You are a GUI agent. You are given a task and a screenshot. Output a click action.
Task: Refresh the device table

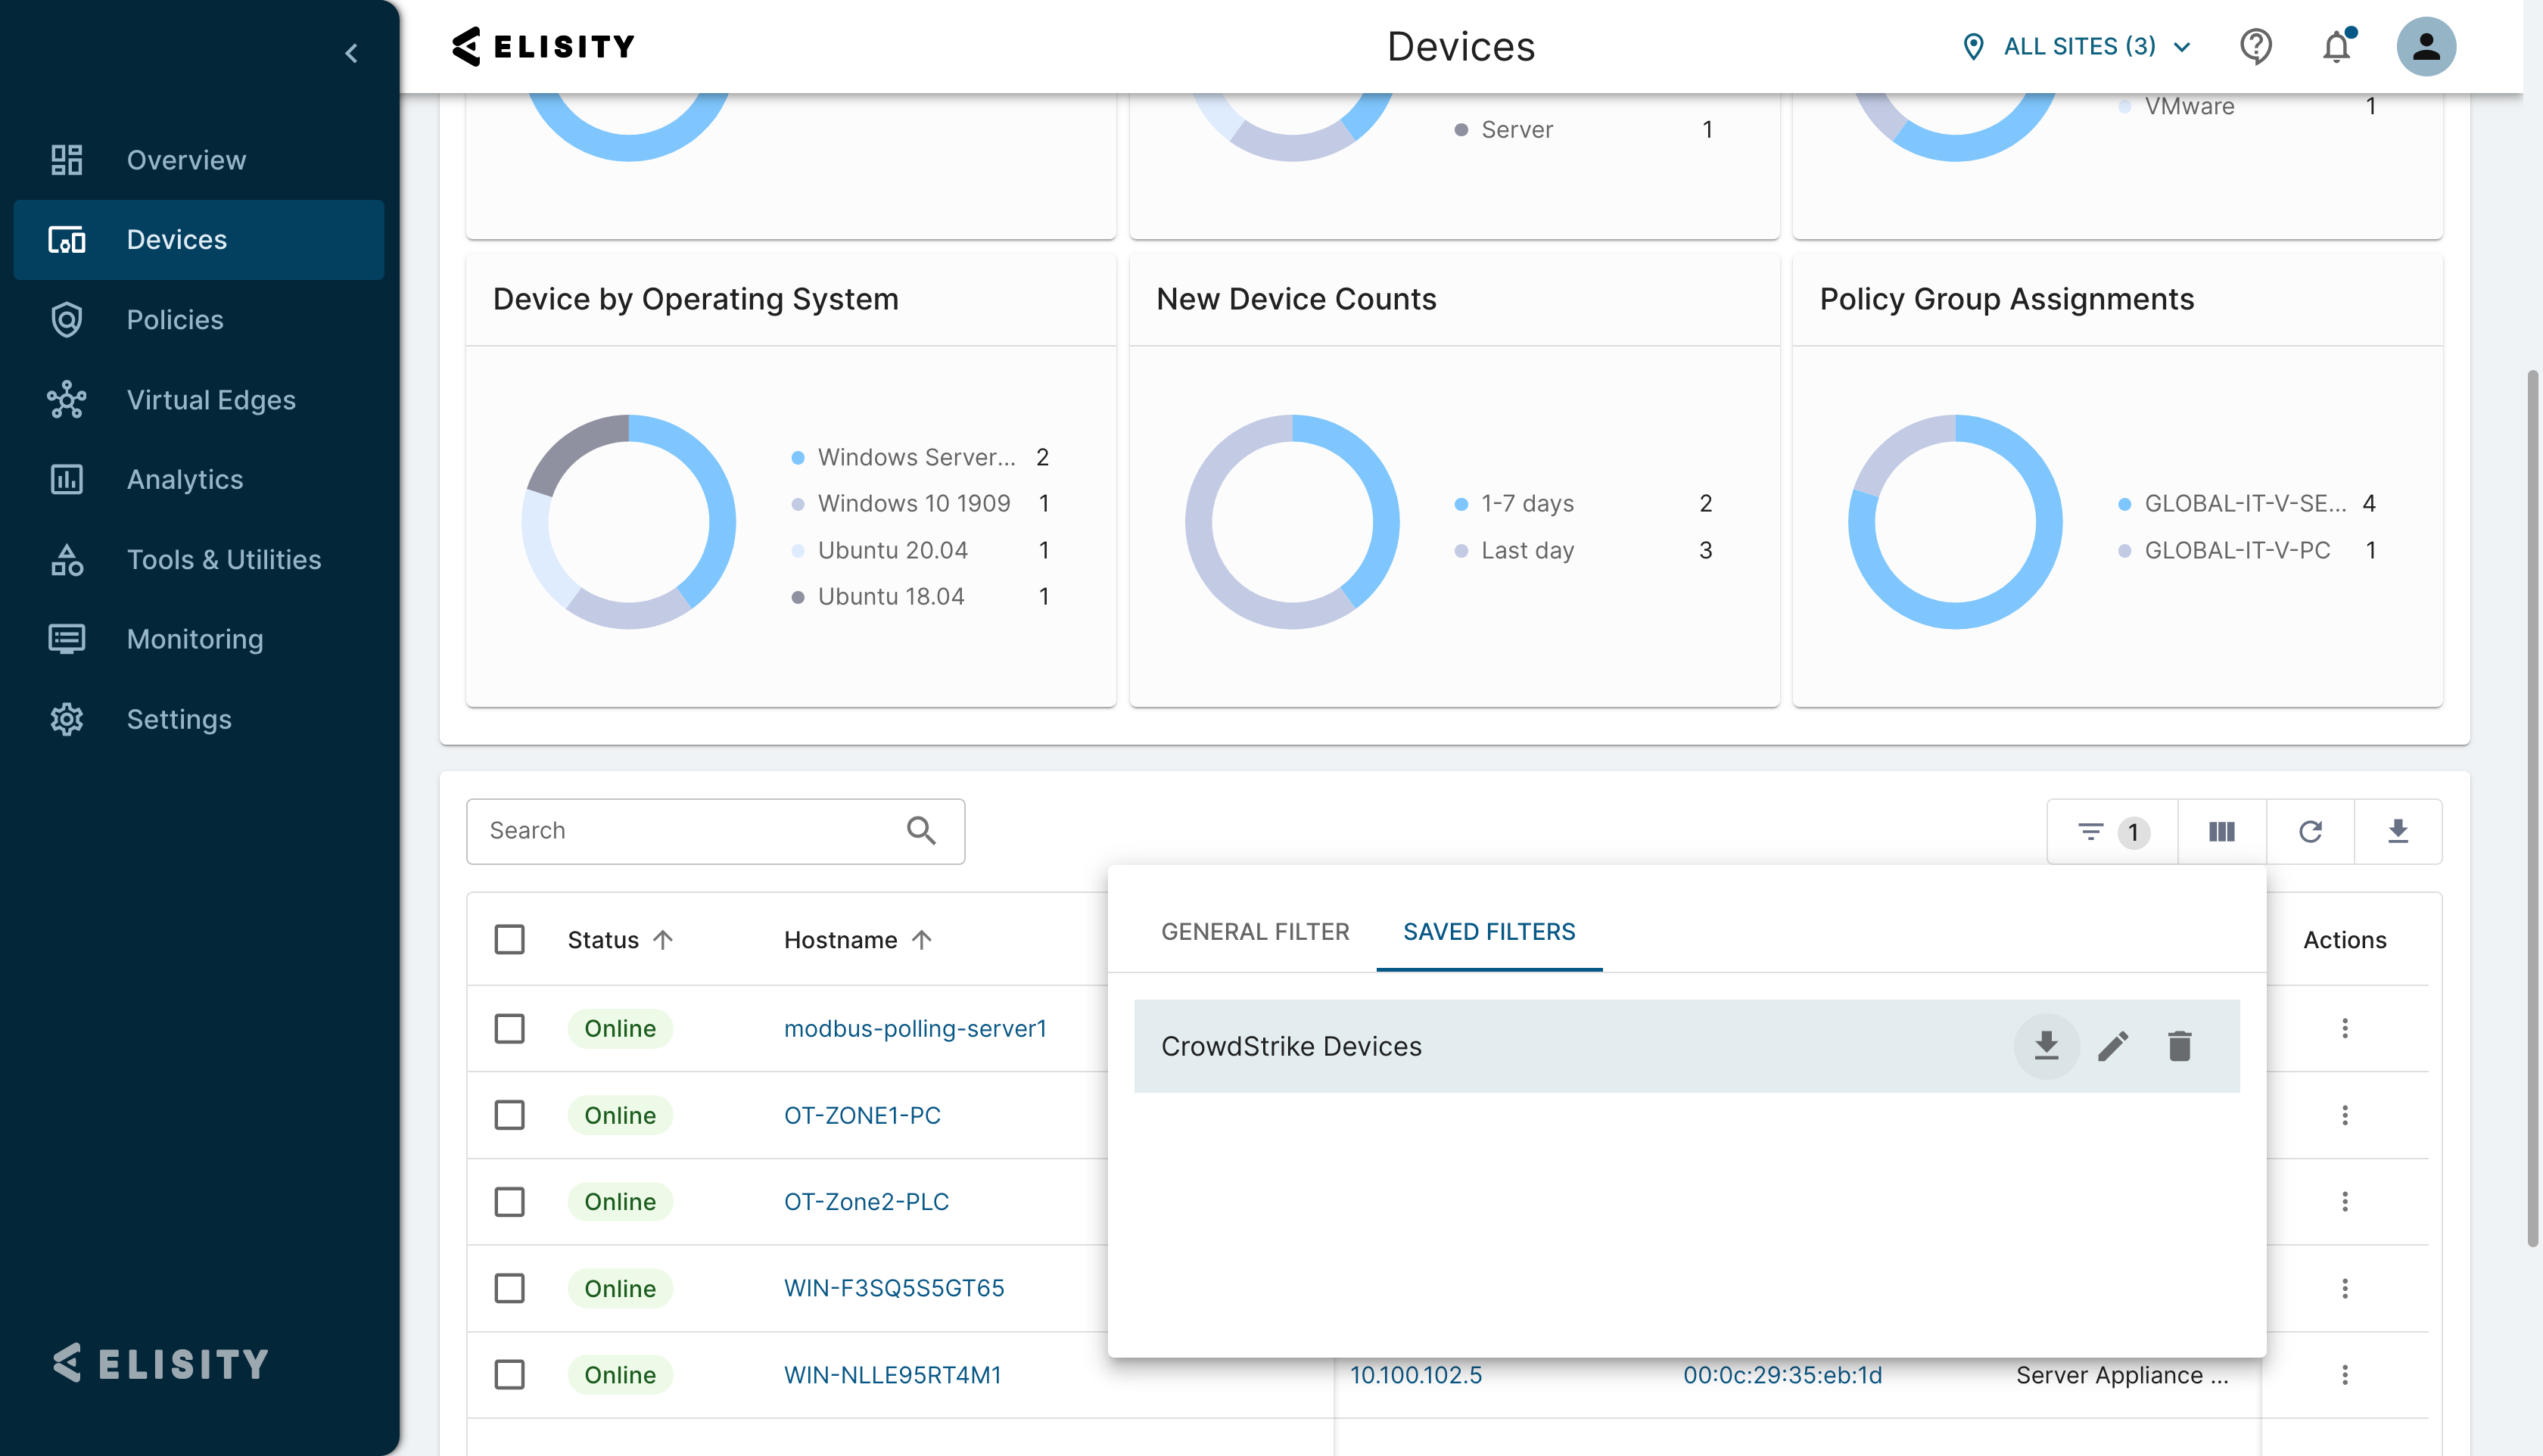click(2309, 831)
